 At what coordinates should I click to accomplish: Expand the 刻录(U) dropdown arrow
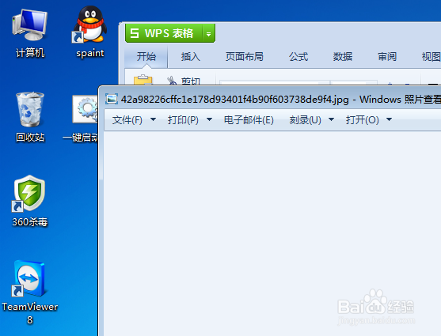(x=331, y=119)
